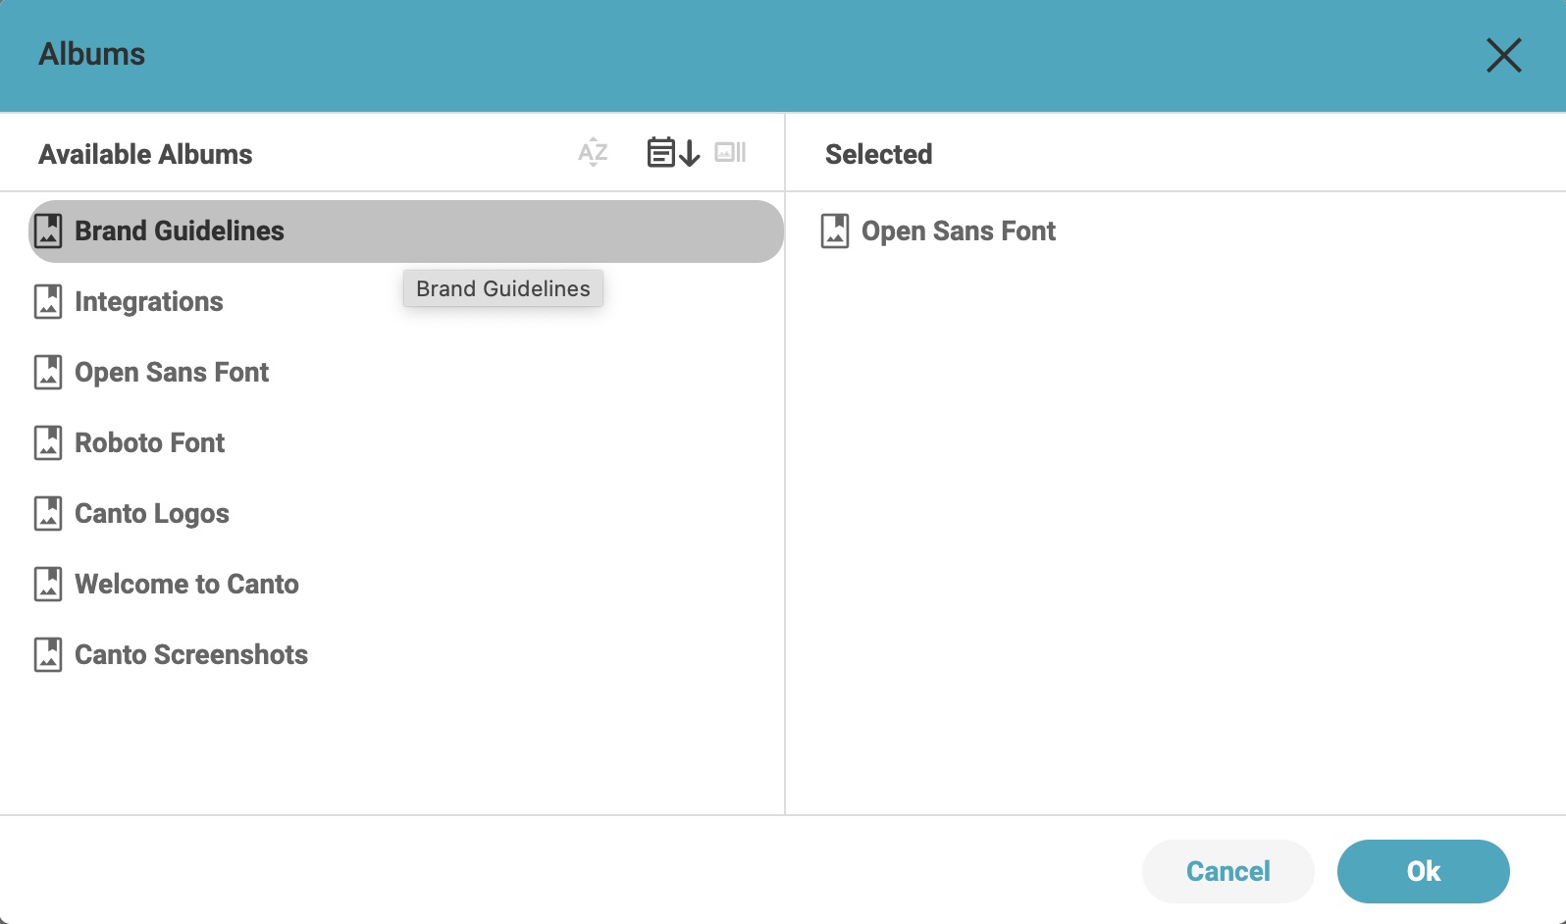Click the grayed-out album scheme sort icon

pos(731,152)
